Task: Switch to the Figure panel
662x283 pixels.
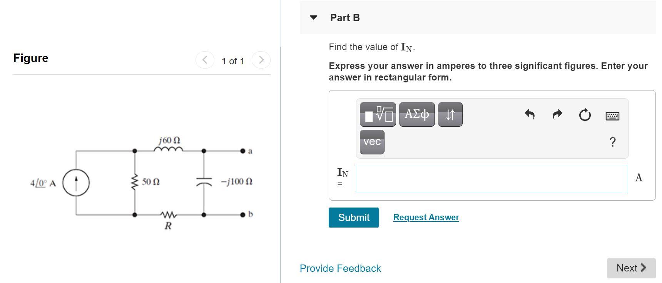Action: [x=31, y=58]
